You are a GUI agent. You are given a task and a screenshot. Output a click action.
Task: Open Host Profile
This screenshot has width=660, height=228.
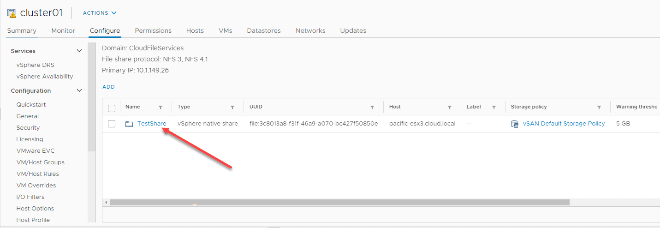click(x=33, y=220)
